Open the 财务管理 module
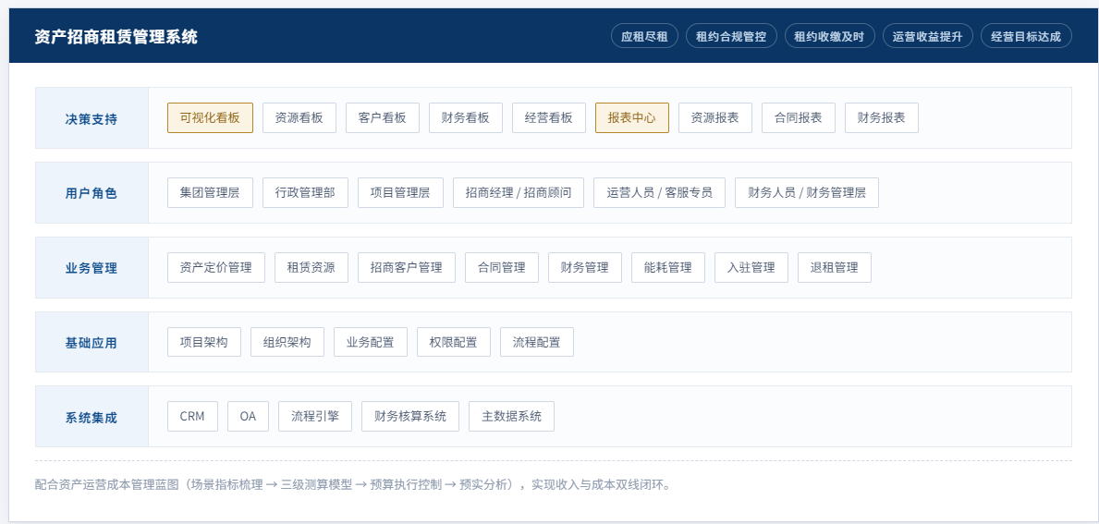The height and width of the screenshot is (524, 1099). 584,268
